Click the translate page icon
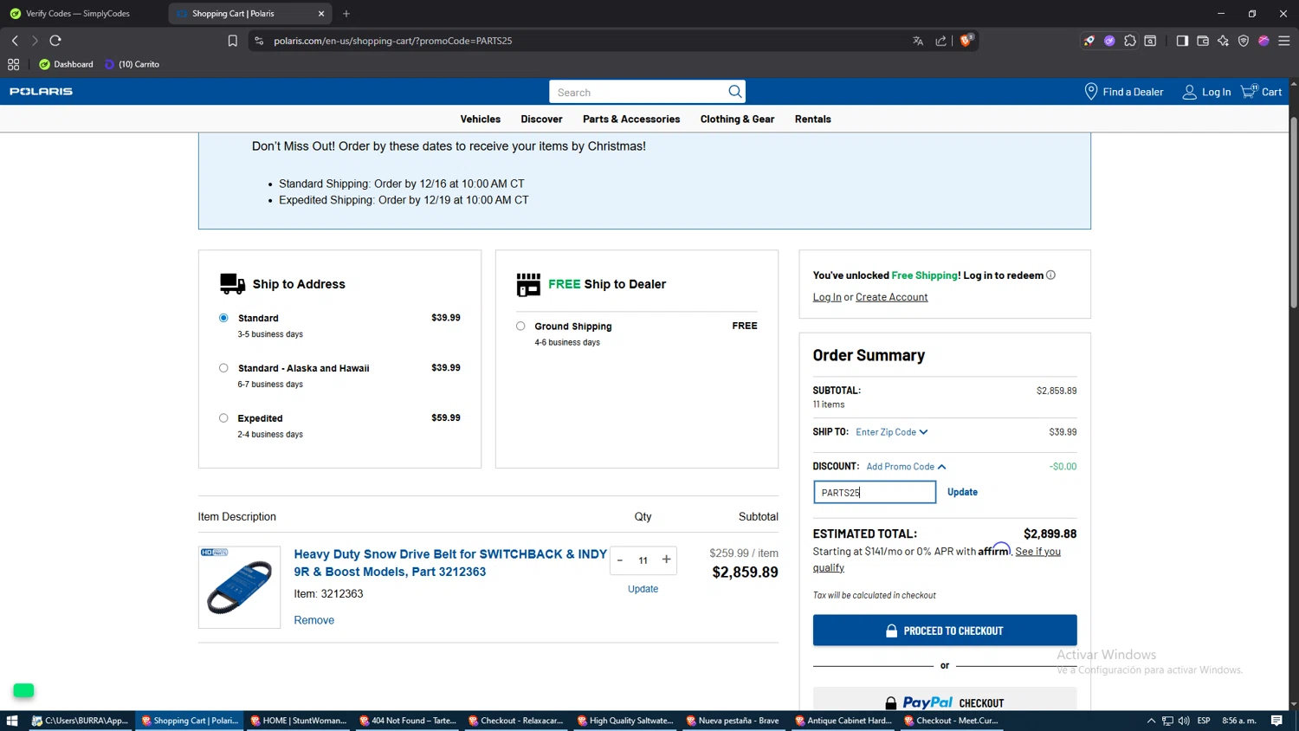This screenshot has height=731, width=1299. [x=918, y=41]
